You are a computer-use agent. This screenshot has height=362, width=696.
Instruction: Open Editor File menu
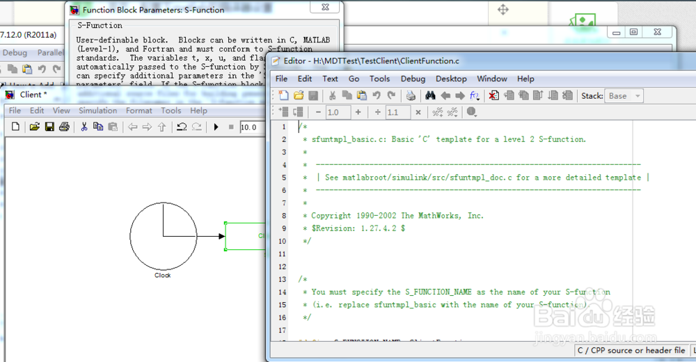tap(281, 79)
